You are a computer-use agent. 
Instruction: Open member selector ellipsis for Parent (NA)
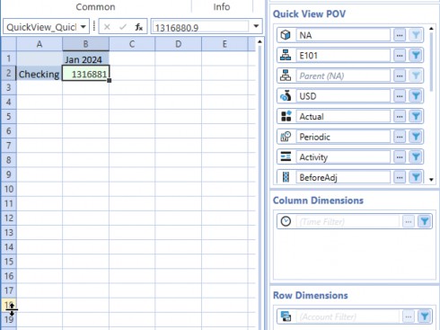click(x=400, y=76)
